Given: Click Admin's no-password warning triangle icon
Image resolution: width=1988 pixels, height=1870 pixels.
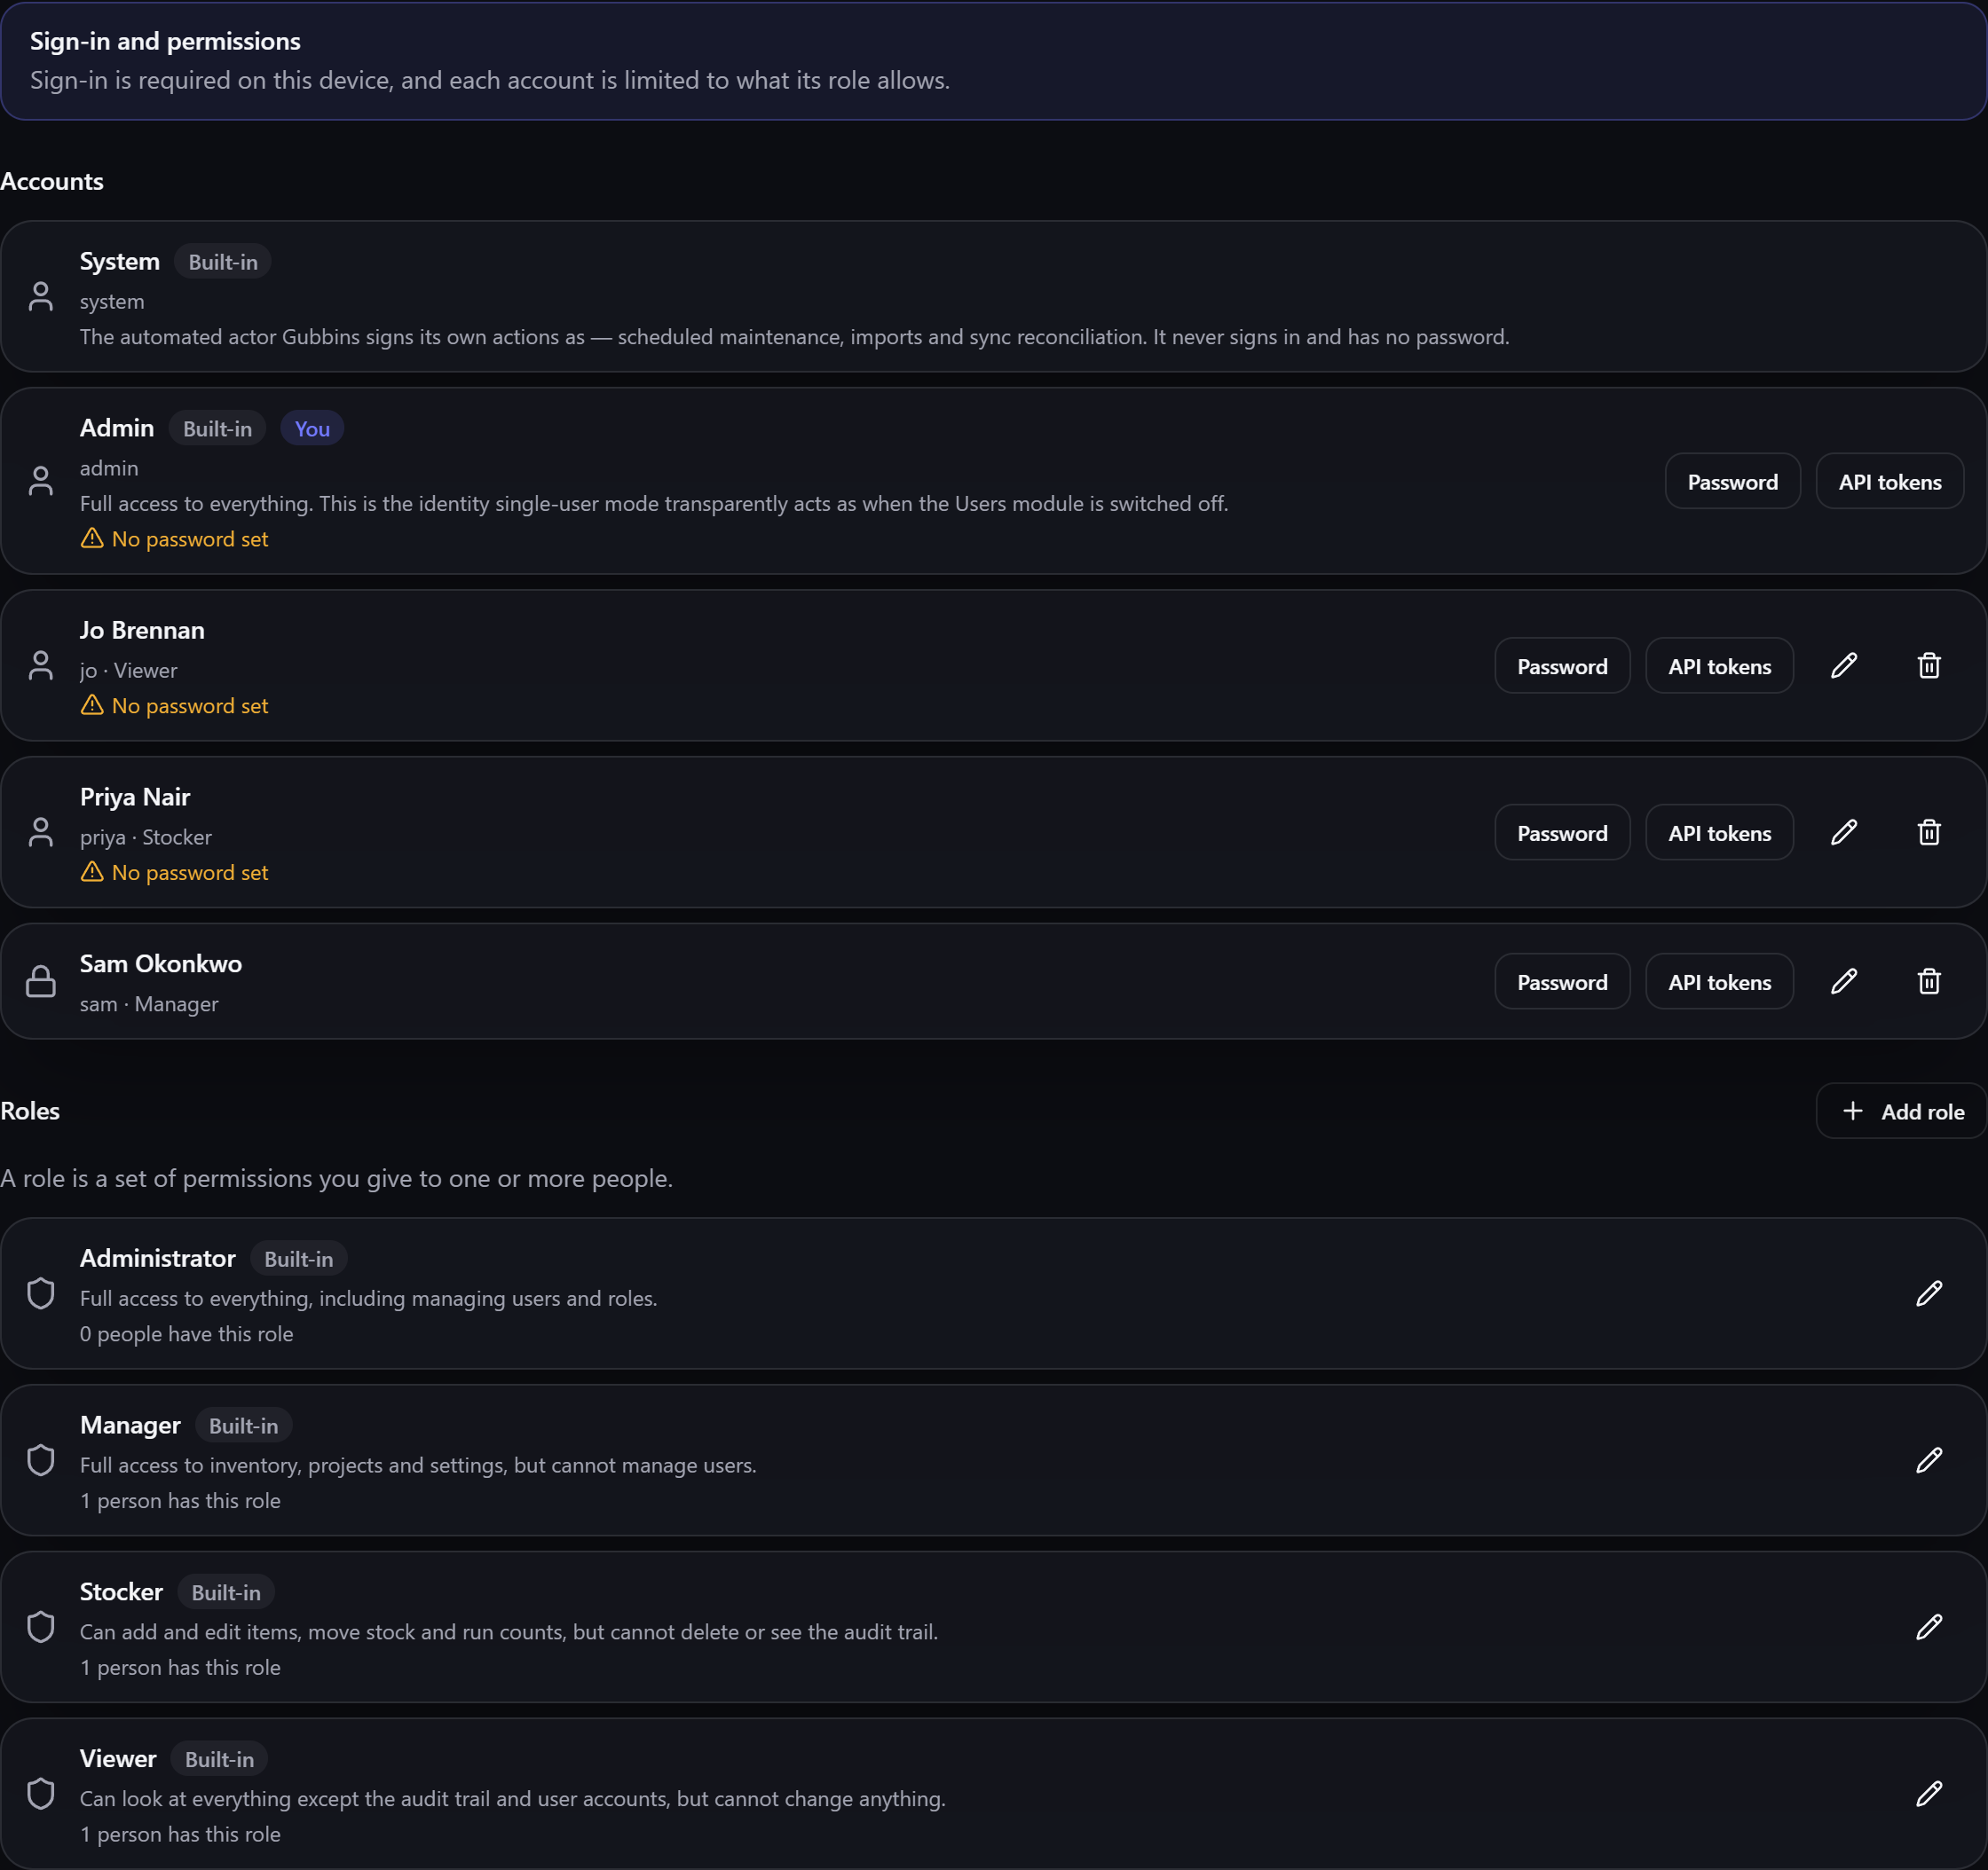Looking at the screenshot, I should tap(92, 538).
